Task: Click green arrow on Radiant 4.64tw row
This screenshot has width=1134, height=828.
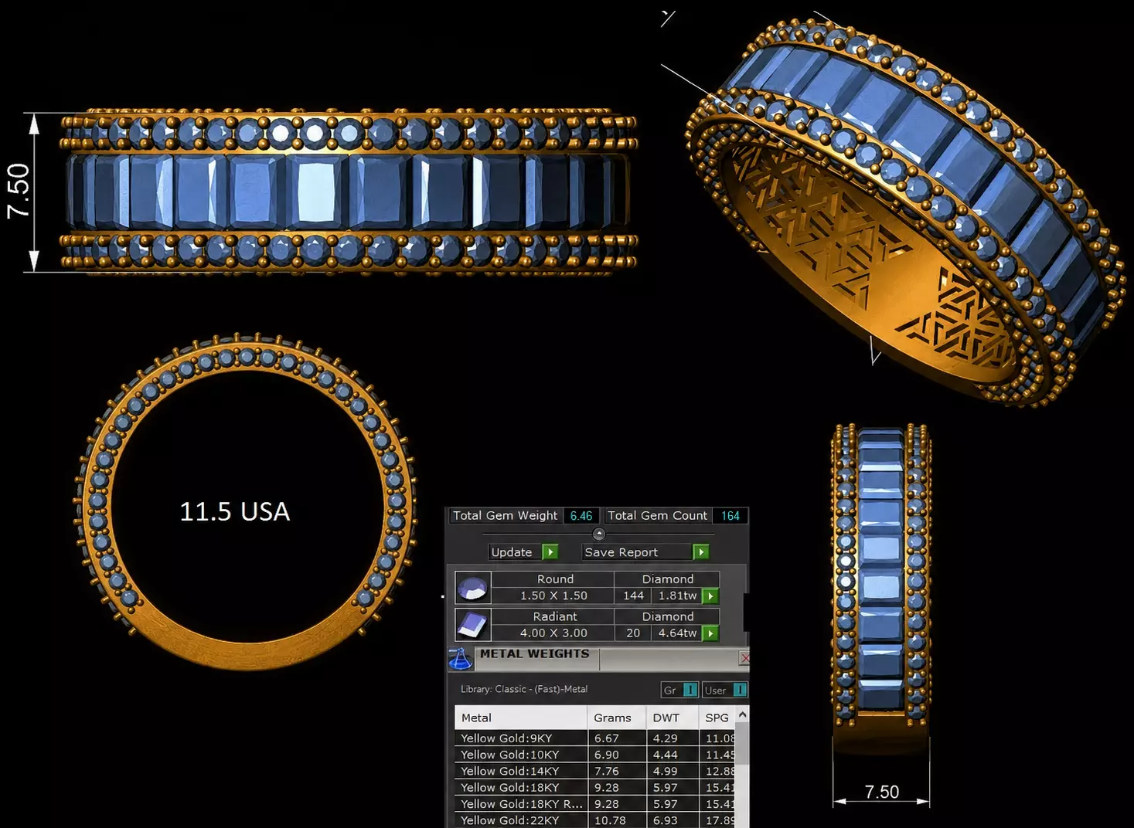Action: click(710, 633)
